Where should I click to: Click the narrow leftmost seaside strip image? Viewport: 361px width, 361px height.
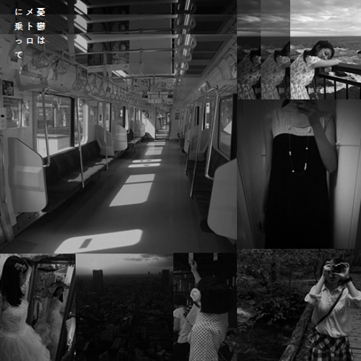click(x=249, y=50)
